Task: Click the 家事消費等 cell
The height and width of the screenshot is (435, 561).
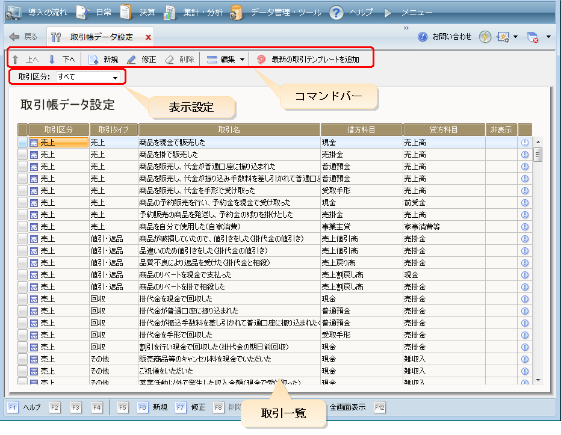Action: [444, 227]
